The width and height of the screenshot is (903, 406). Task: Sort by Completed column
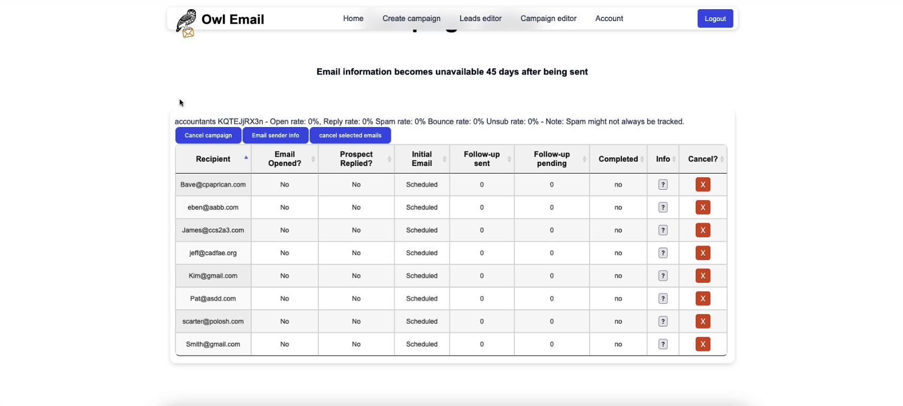tap(618, 159)
